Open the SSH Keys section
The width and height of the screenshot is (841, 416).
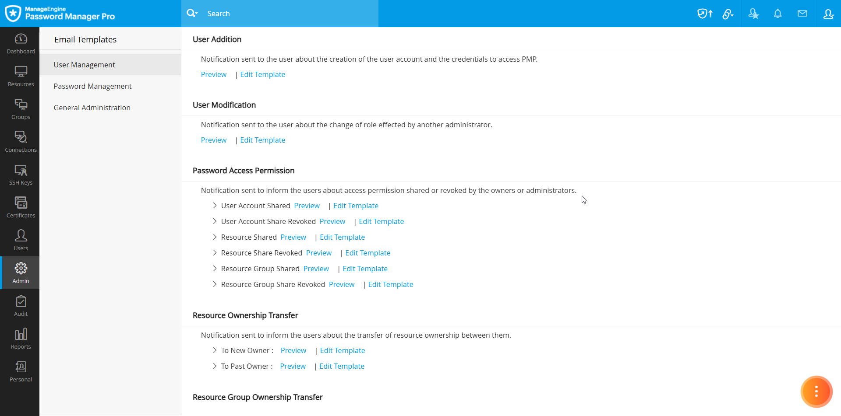click(21, 175)
